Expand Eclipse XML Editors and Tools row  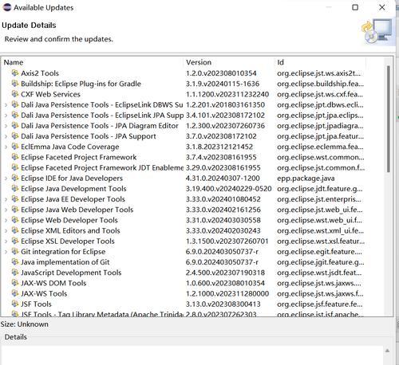[6, 231]
